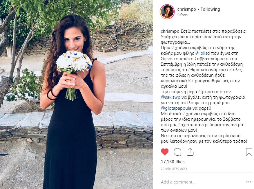The height and width of the screenshot is (189, 254).
Task: Save post using bookmark icon
Action: 249,152
